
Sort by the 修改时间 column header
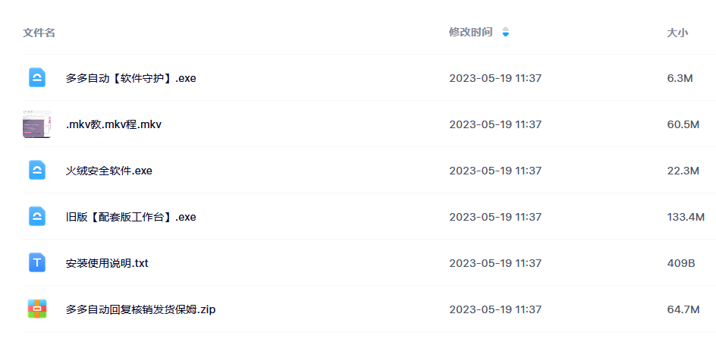pos(470,32)
